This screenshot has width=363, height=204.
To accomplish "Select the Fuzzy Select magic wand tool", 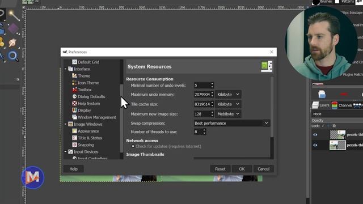I will 14,16.
